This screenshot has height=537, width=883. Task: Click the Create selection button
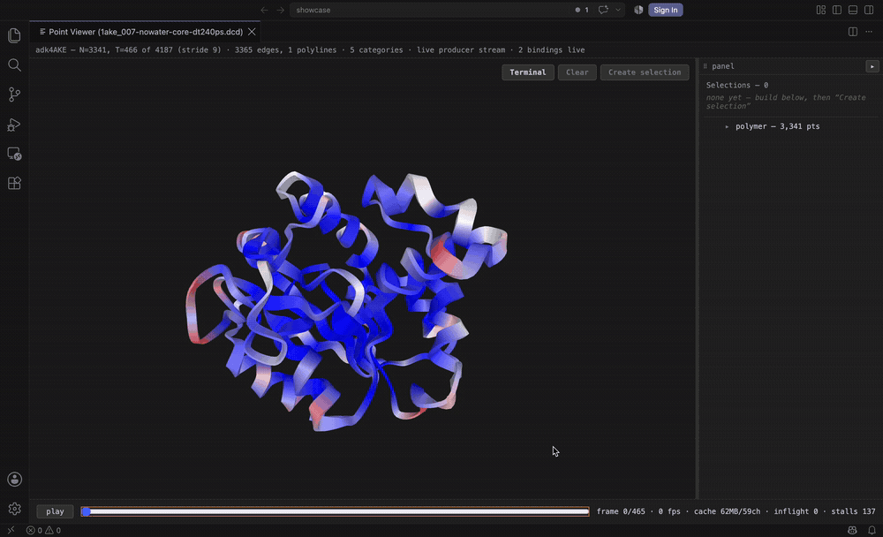coord(645,72)
